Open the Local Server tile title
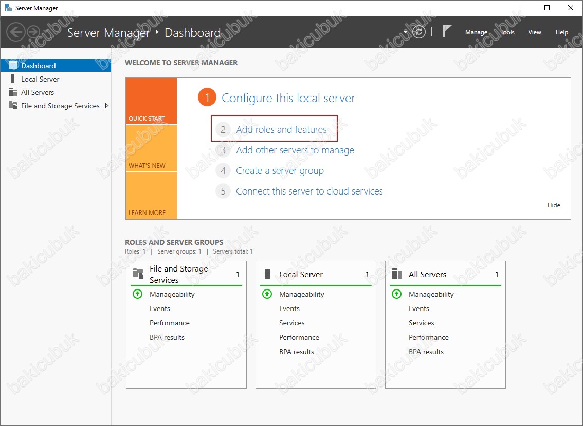Screen dimensions: 583x426 301,274
